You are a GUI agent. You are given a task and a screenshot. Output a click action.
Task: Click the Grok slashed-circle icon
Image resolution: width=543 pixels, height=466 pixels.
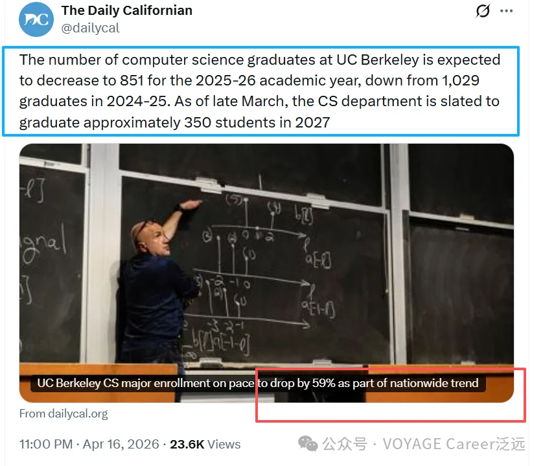click(x=483, y=11)
